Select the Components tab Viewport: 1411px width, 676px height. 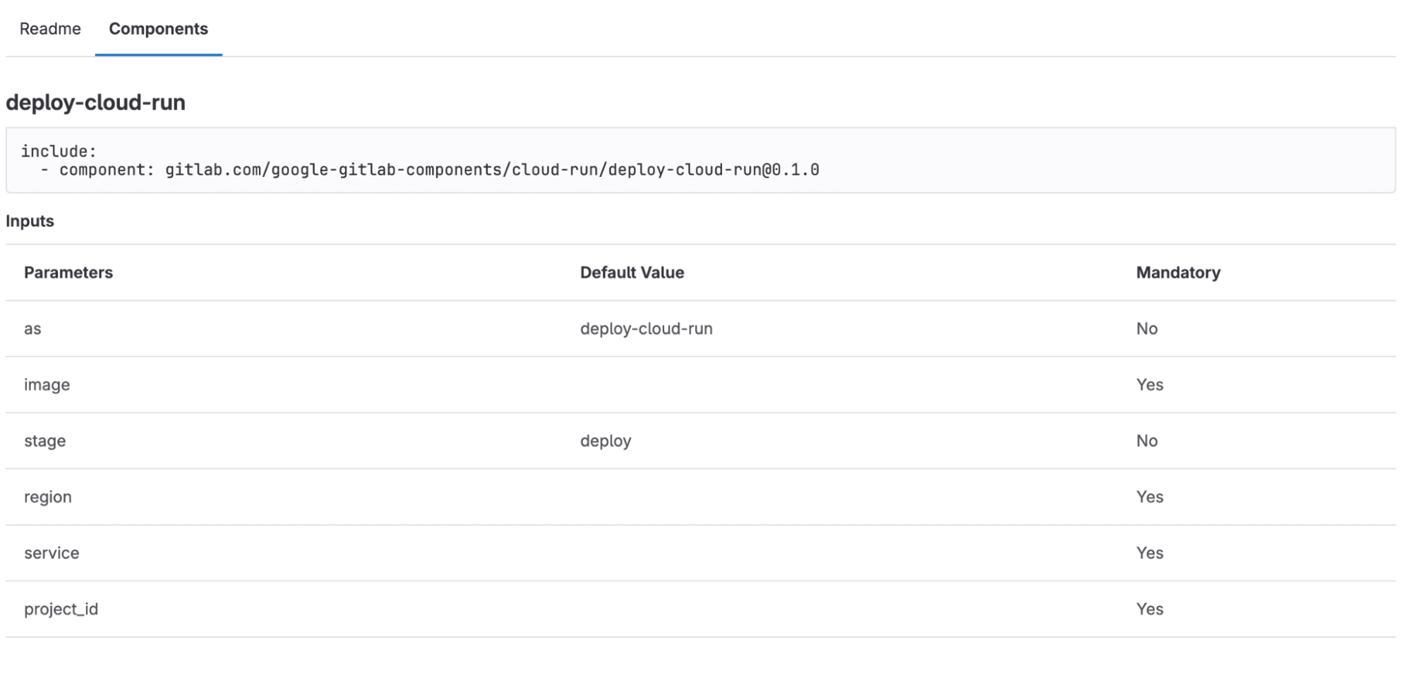(158, 29)
